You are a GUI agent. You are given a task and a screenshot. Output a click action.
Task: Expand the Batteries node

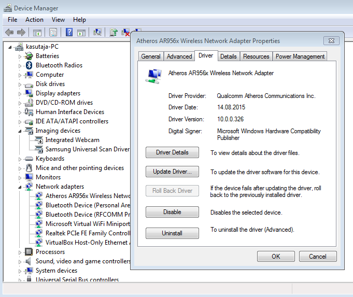click(20, 56)
